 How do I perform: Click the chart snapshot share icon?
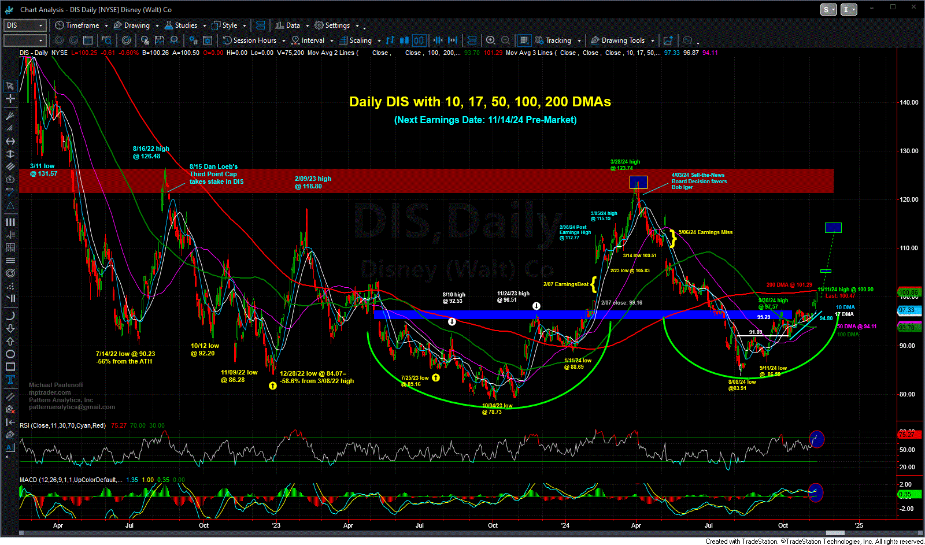pos(668,40)
